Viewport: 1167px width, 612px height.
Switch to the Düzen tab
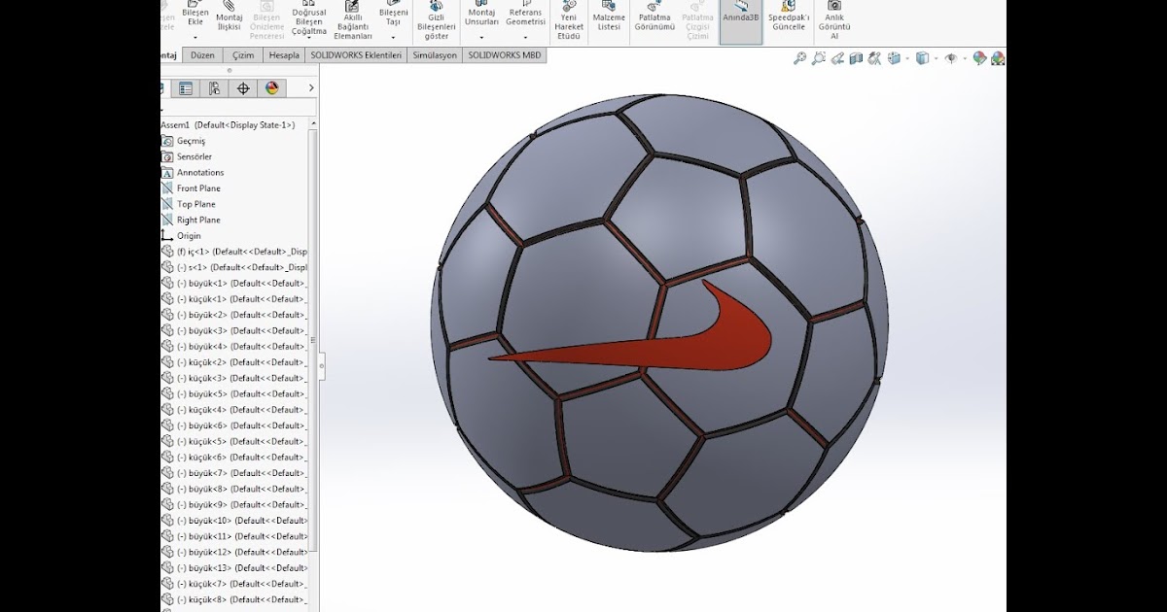pos(202,56)
